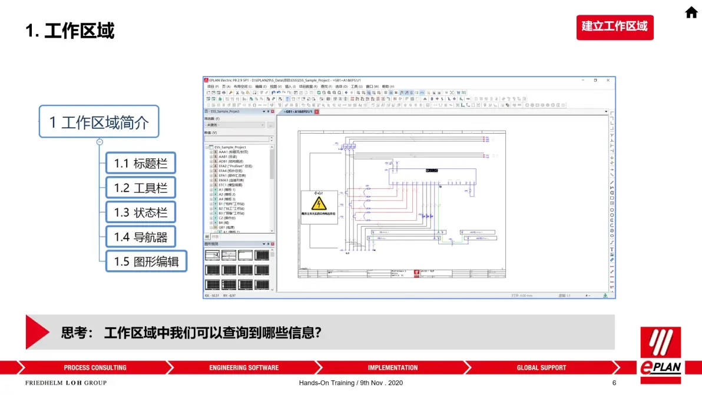
Task: Open the 1.1 标题栏 topic
Action: [x=141, y=163]
